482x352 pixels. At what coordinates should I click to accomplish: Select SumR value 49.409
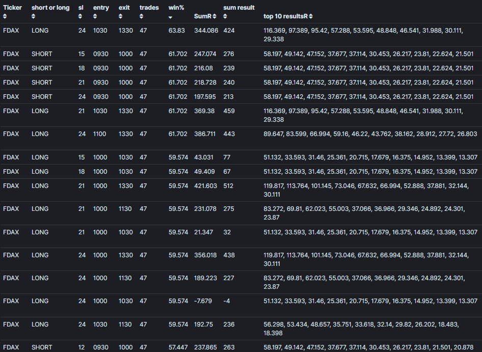pyautogui.click(x=204, y=171)
